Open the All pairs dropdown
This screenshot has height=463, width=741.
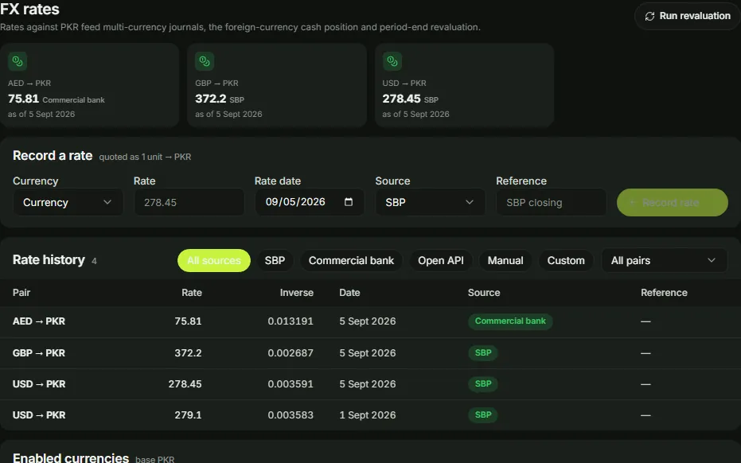click(x=664, y=261)
